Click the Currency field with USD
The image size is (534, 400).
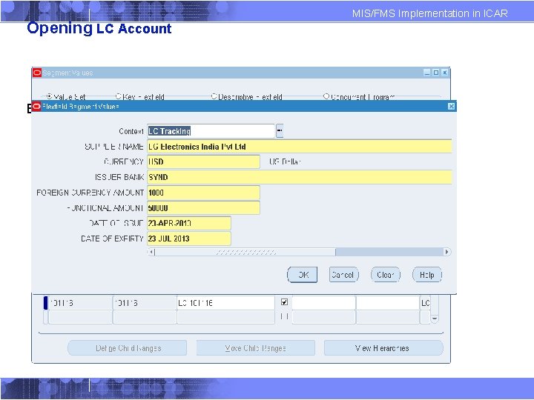pyautogui.click(x=204, y=161)
